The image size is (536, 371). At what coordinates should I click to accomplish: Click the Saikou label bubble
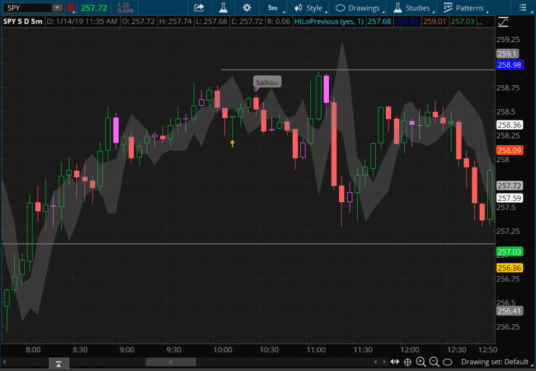tap(267, 82)
